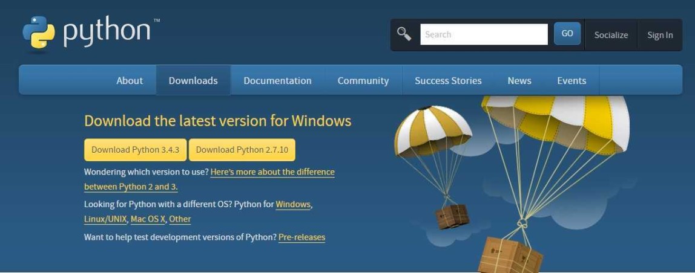Click the GO search button

[567, 34]
